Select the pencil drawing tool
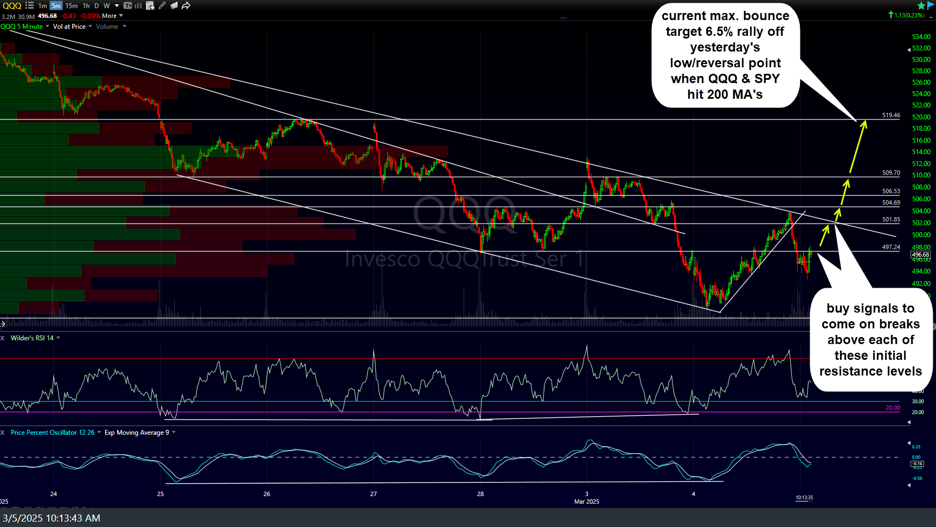The height and width of the screenshot is (527, 936). (162, 5)
